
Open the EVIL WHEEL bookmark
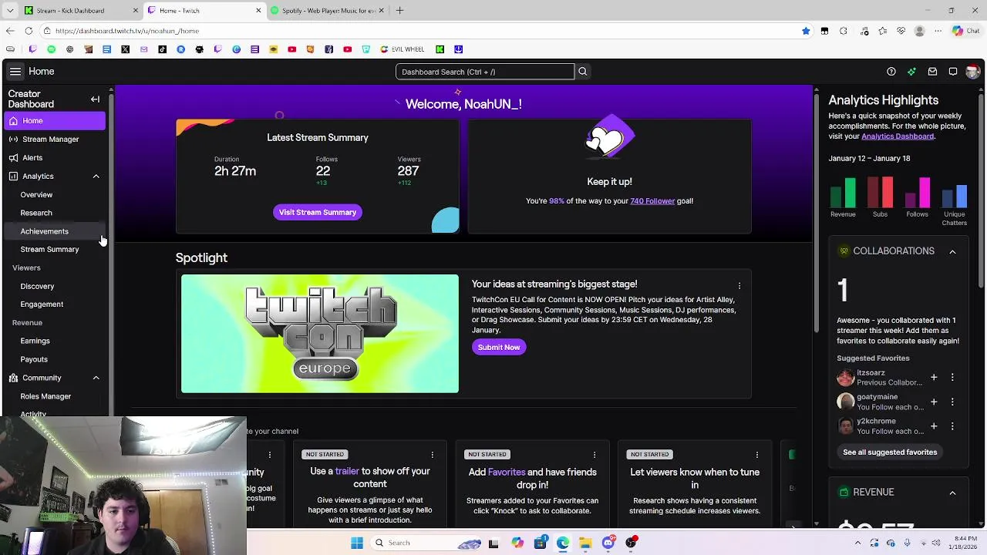(403, 49)
